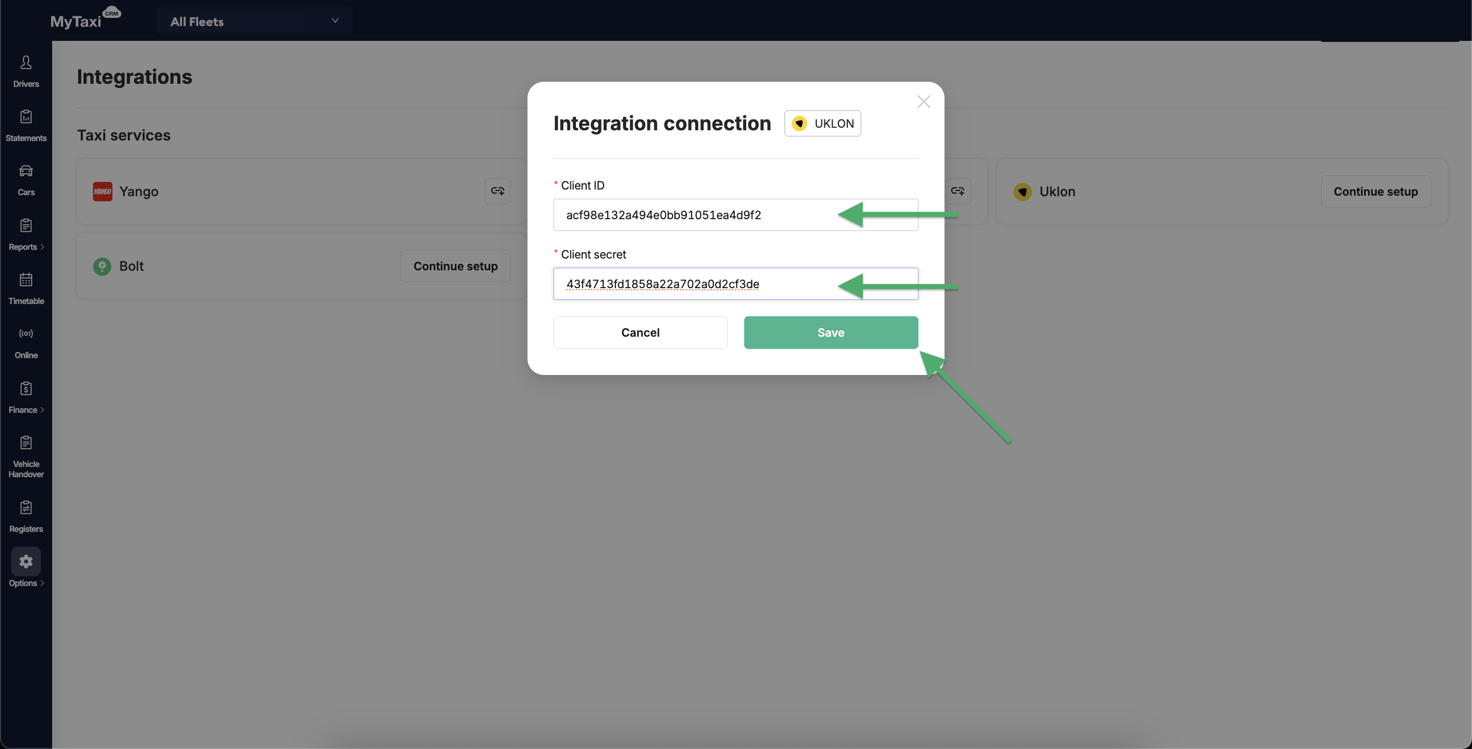The height and width of the screenshot is (749, 1472).
Task: Click the Uklon service logo on the card
Action: click(1022, 192)
